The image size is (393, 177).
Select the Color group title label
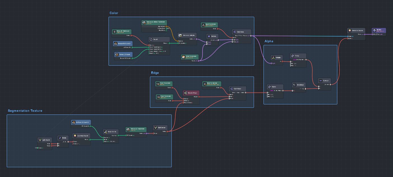pos(114,13)
